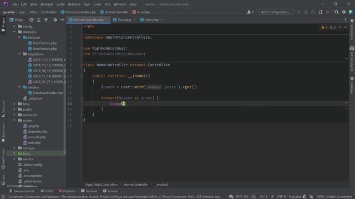
Task: Expand the public folder
Action: (x=14, y=109)
